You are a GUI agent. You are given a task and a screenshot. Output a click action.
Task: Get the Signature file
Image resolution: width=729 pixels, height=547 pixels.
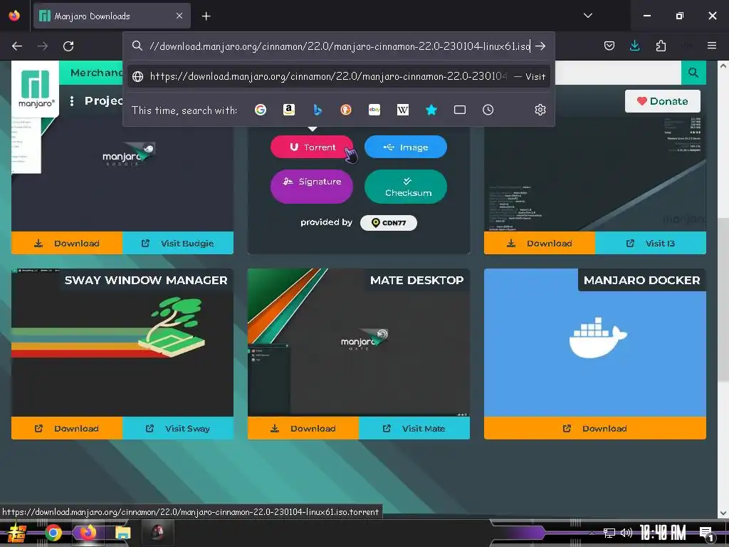(312, 187)
